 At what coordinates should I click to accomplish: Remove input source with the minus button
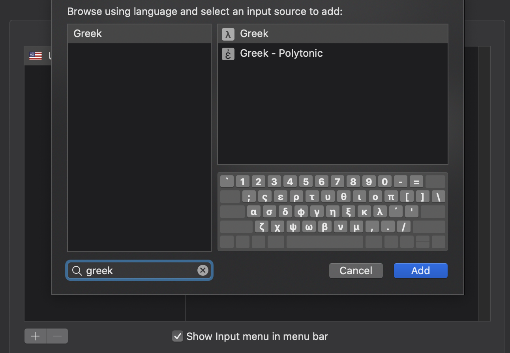(x=57, y=336)
